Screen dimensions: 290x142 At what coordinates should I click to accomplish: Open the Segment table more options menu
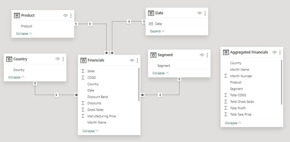point(207,55)
